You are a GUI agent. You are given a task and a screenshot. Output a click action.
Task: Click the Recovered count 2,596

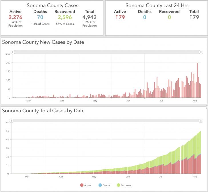click(x=65, y=17)
